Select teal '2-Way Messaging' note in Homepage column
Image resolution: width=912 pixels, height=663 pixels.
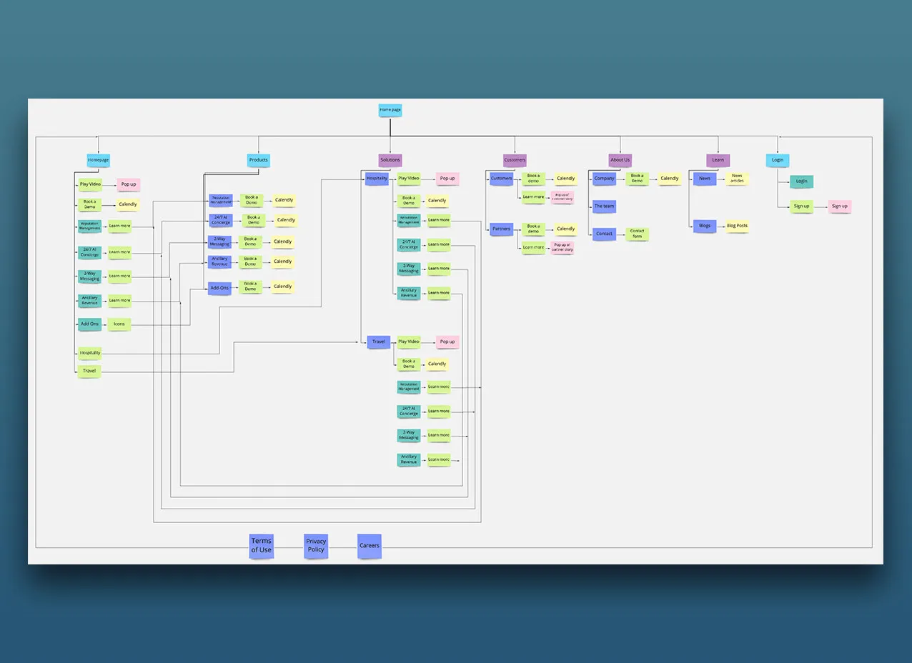point(90,276)
